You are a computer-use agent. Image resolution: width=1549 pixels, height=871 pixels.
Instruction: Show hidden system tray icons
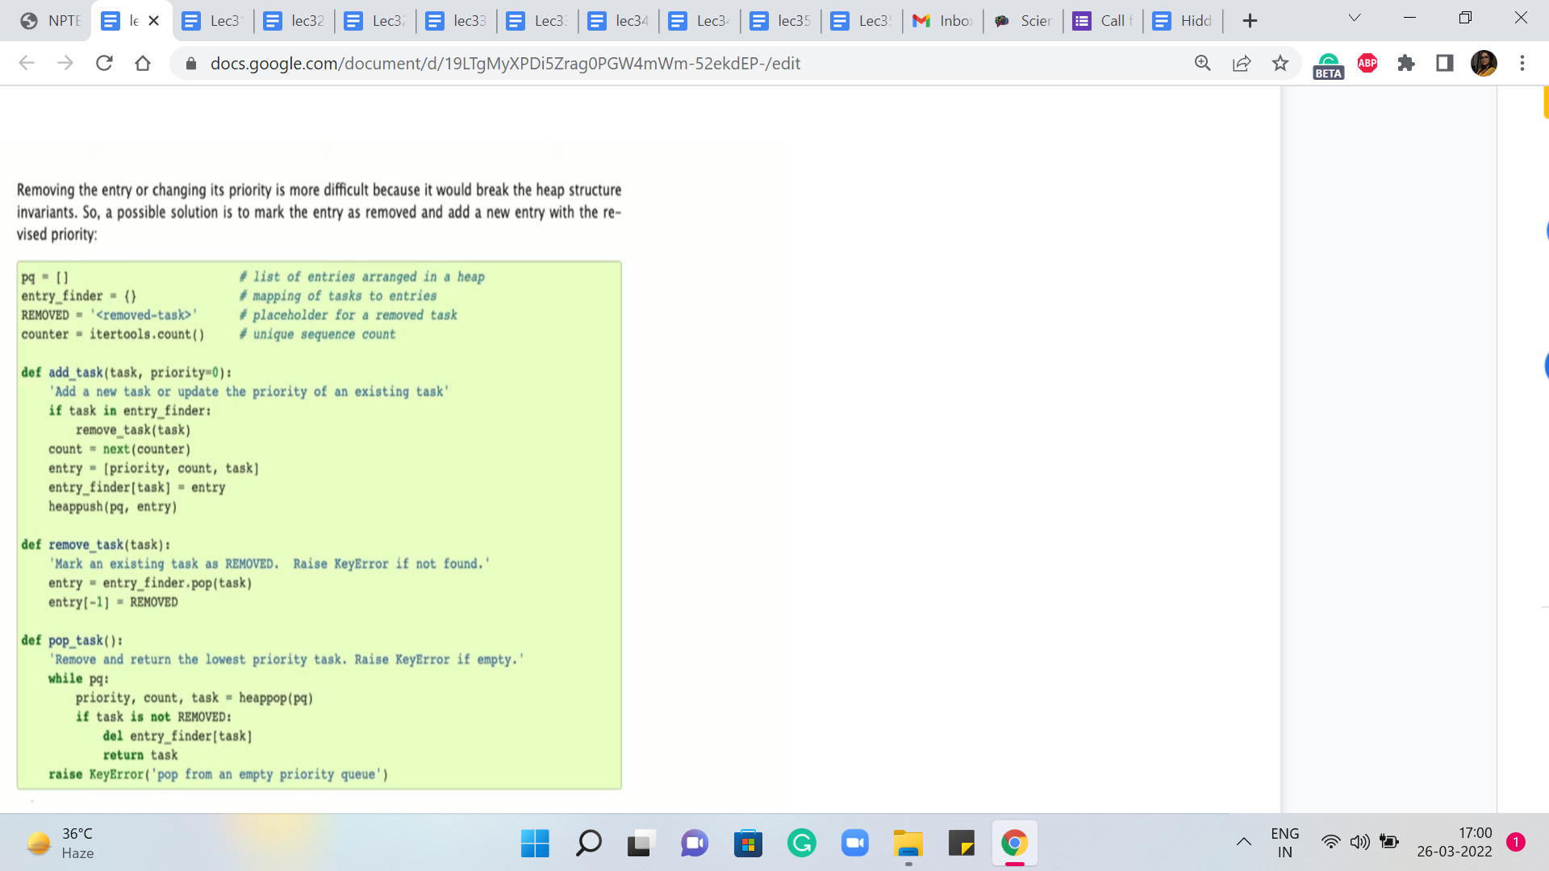1244,842
